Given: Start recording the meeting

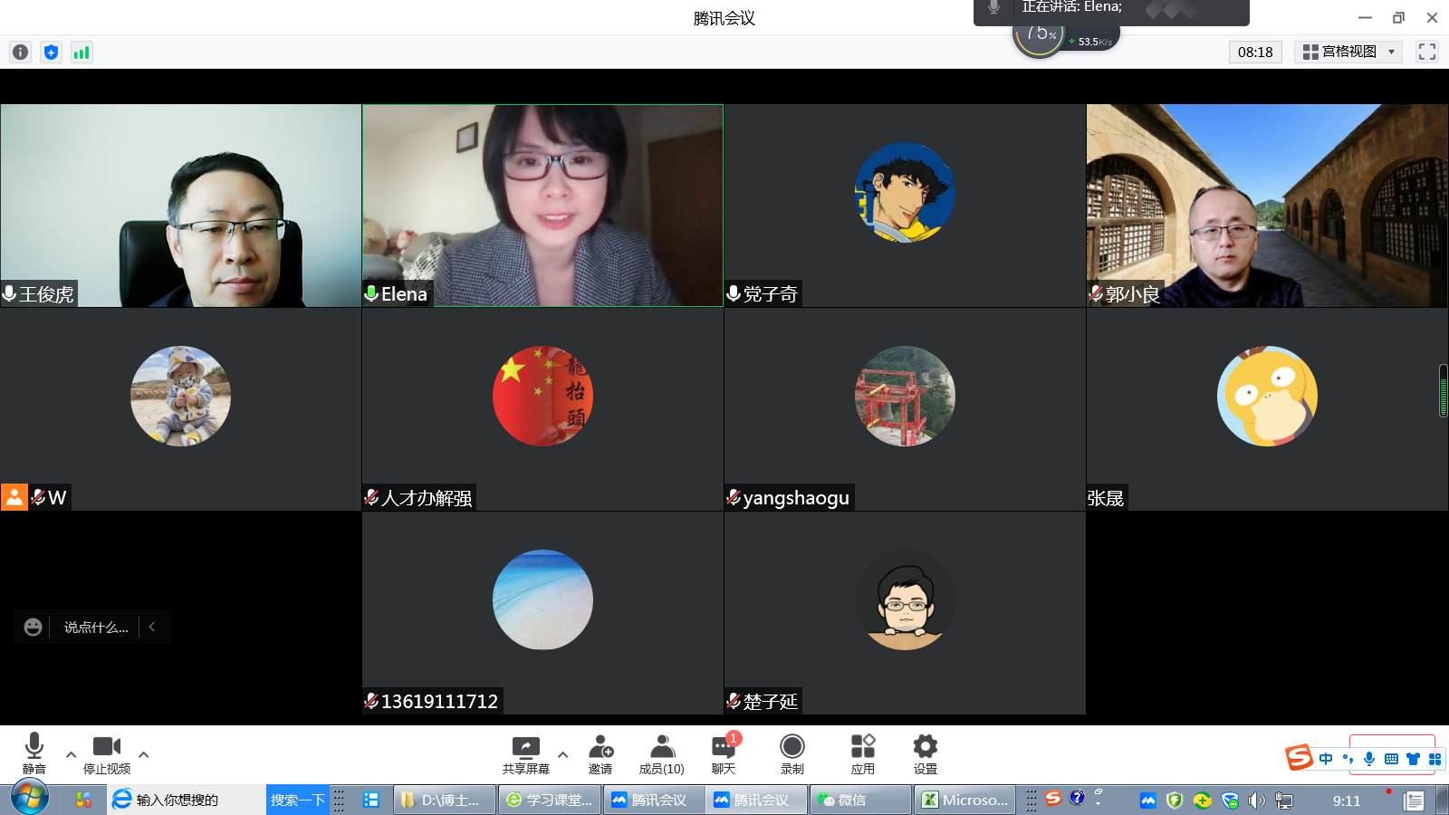Looking at the screenshot, I should (x=792, y=753).
